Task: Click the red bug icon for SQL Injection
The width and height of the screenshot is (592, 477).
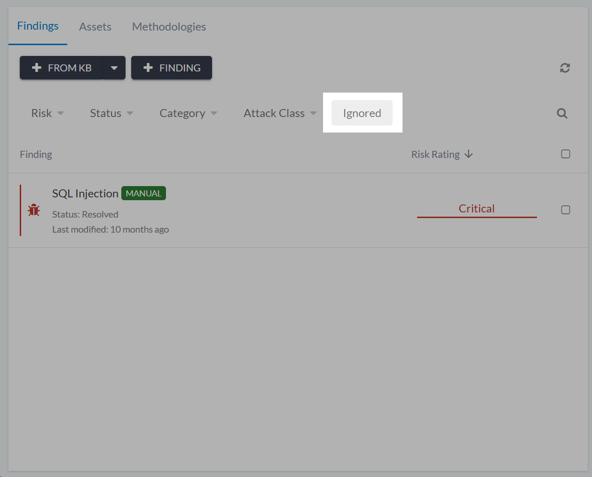Action: tap(34, 210)
